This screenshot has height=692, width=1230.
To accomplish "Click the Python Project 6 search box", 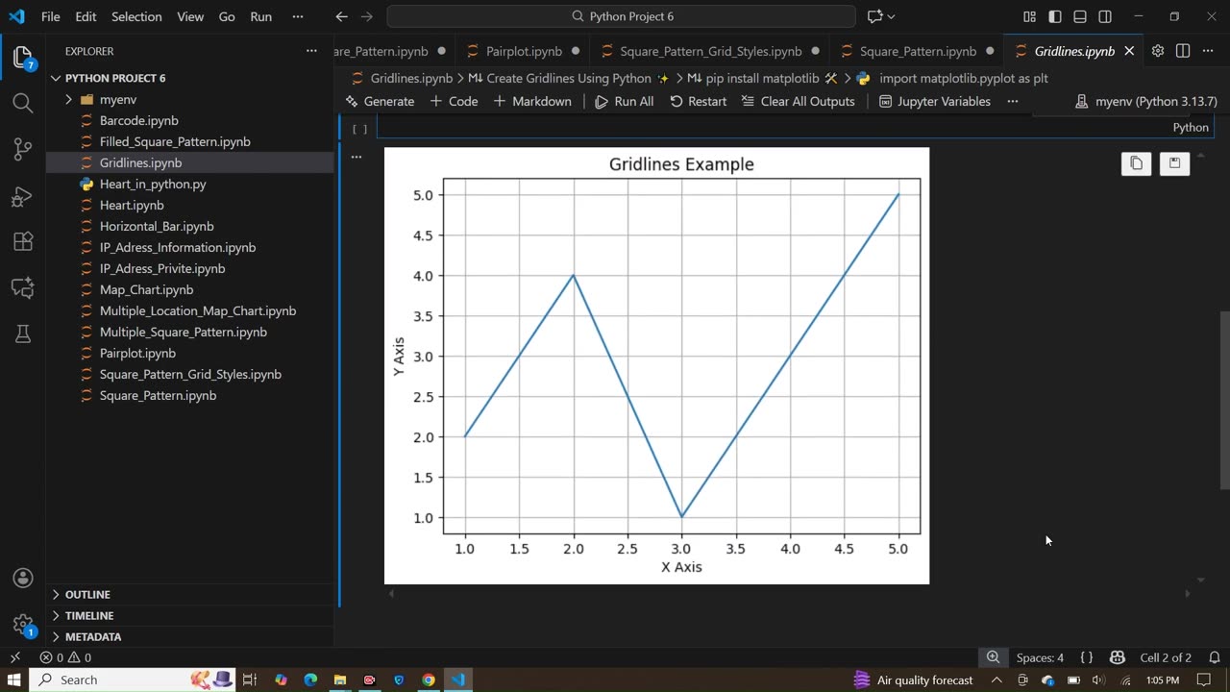I will tap(621, 16).
